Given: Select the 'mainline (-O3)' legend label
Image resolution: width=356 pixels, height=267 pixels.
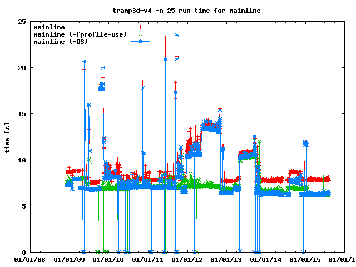Looking at the screenshot, I should click(x=61, y=41).
